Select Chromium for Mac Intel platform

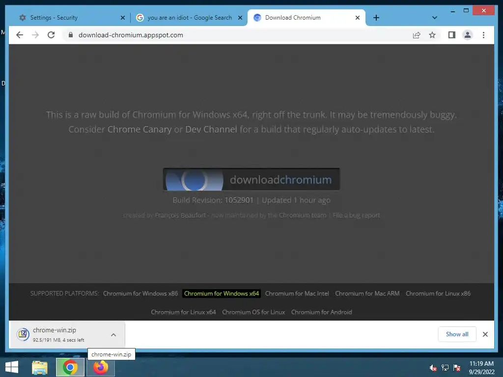[297, 294]
